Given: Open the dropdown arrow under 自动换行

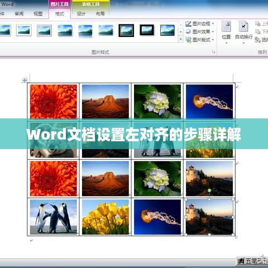Looking at the screenshot, I should pos(243,43).
